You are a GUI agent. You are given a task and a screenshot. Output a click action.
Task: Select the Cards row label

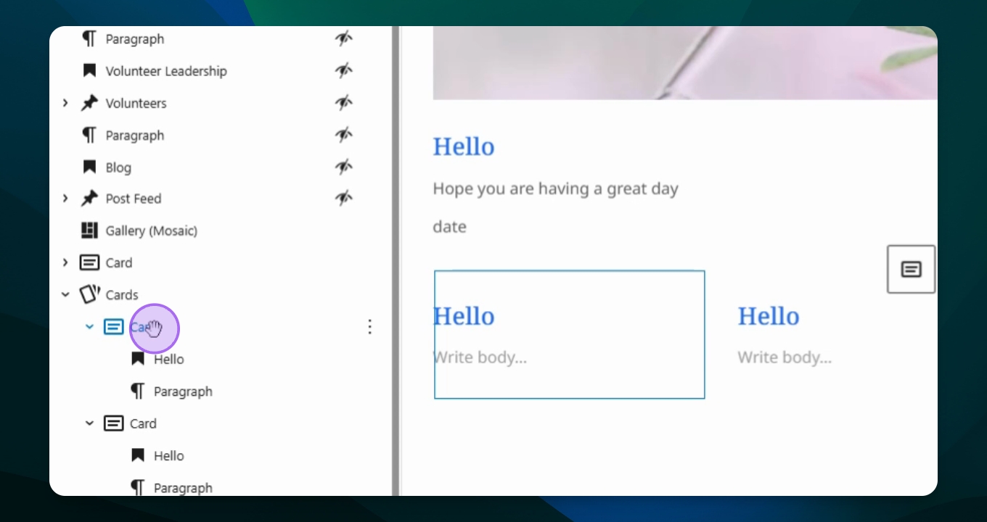pyautogui.click(x=122, y=294)
